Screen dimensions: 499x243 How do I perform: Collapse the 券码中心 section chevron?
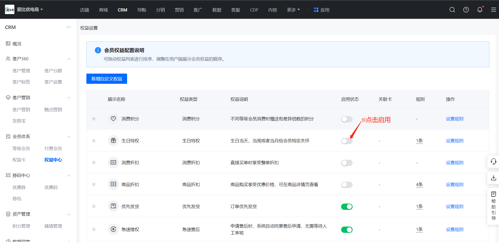coord(69,175)
